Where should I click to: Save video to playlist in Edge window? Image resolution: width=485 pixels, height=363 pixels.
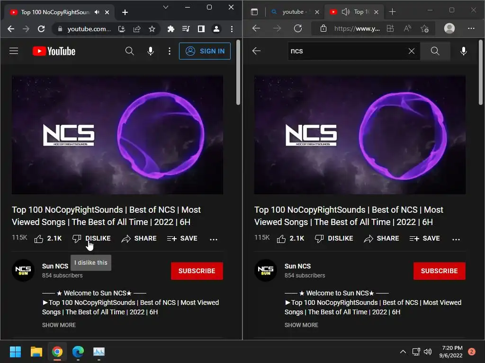424,239
